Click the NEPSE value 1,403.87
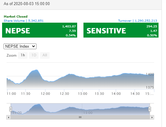Image resolution: width=166 pixels, height=127 pixels. tap(69, 26)
